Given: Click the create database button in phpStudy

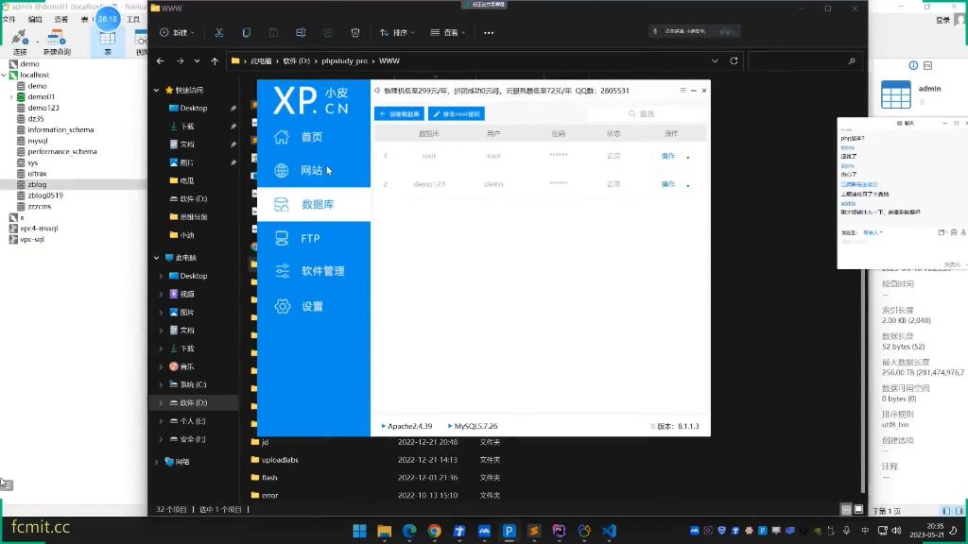Looking at the screenshot, I should [399, 114].
